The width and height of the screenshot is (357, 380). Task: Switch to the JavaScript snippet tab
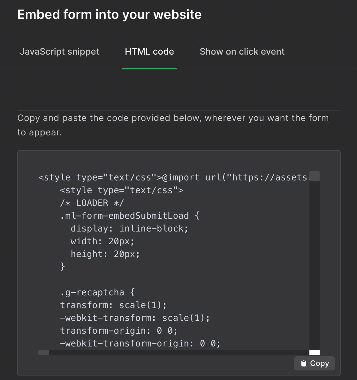click(x=59, y=52)
